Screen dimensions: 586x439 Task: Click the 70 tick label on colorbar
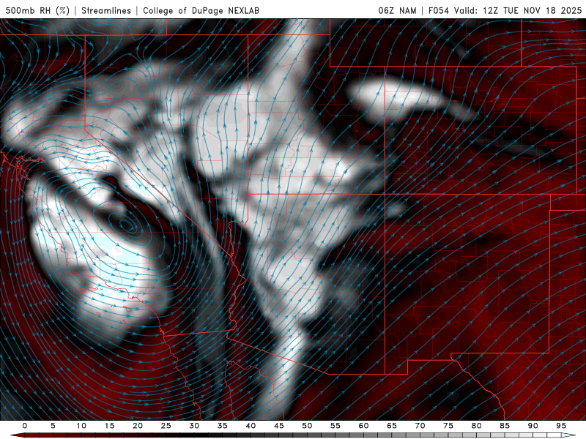(420, 426)
